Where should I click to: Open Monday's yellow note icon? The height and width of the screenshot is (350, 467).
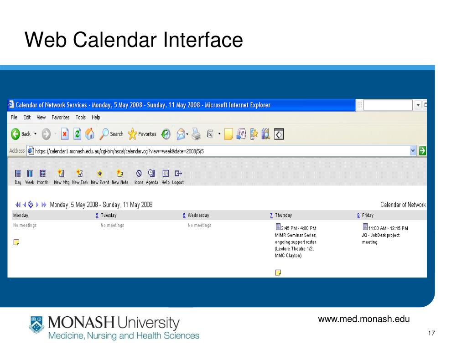pyautogui.click(x=16, y=242)
